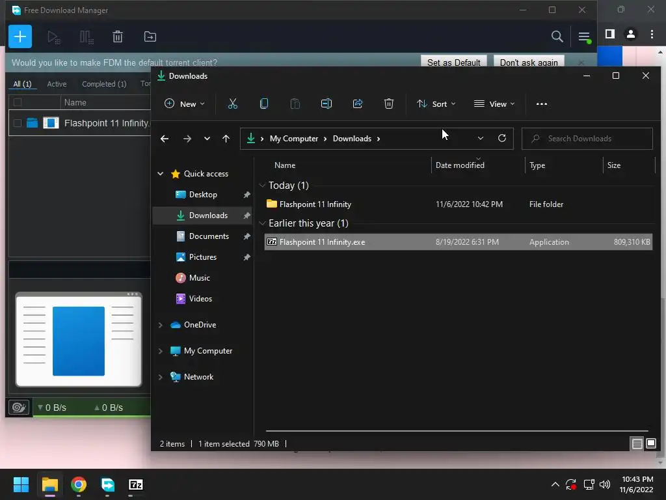Open the New dropdown in Explorer

[x=184, y=104]
